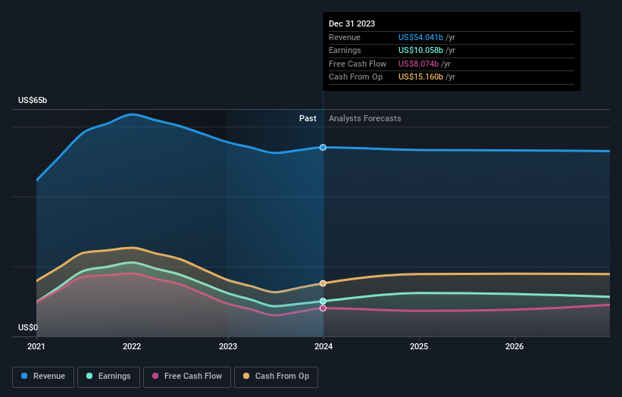
Task: Click the blue Revenue legend dot
Action: click(x=24, y=376)
